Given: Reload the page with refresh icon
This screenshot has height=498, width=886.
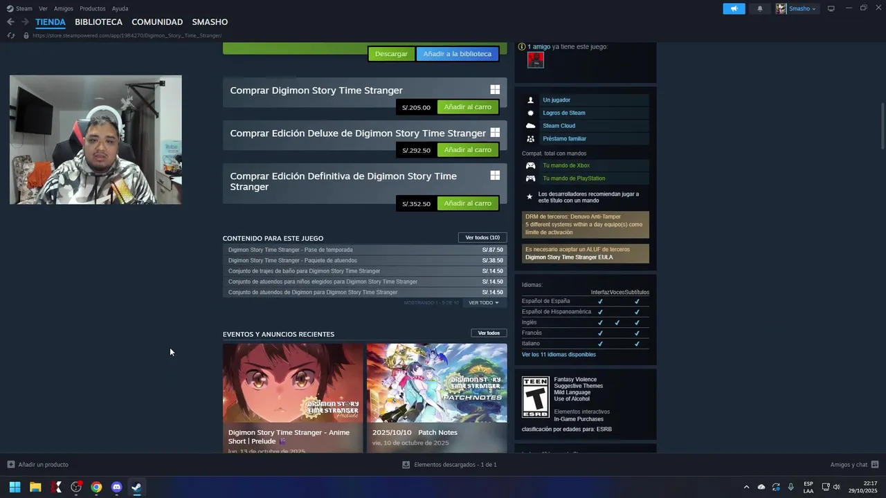Looking at the screenshot, I should click(x=11, y=35).
